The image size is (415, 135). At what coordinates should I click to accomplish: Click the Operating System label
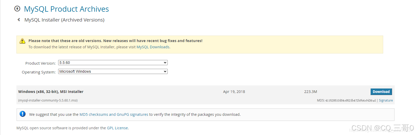pyautogui.click(x=39, y=72)
